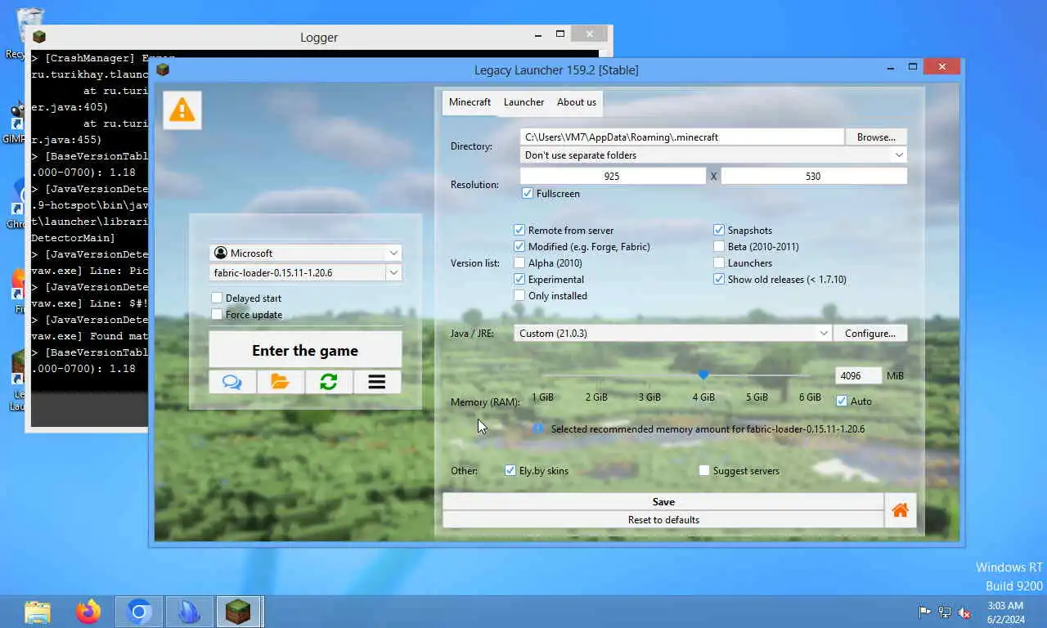Click Reset to defaults
Screen dimensions: 1047x628
(x=663, y=520)
